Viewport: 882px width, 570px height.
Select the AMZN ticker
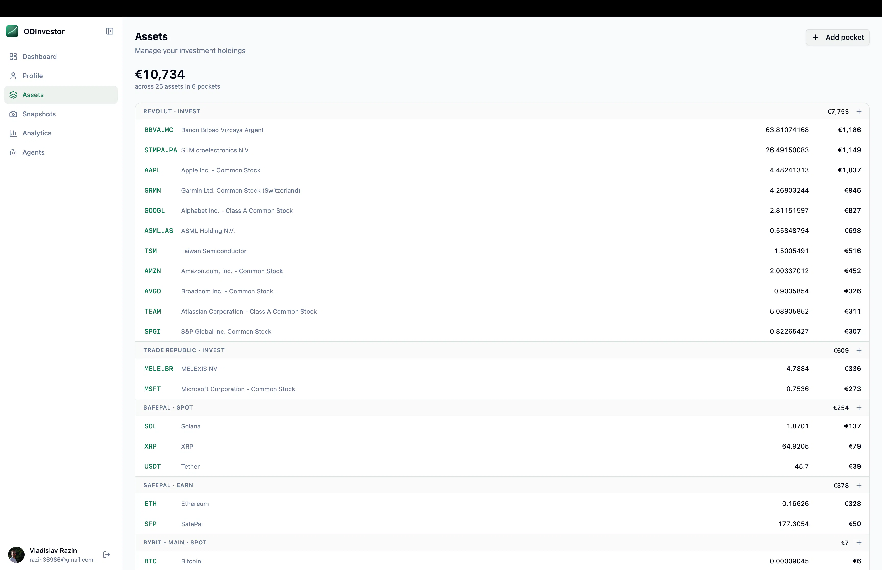pos(153,271)
